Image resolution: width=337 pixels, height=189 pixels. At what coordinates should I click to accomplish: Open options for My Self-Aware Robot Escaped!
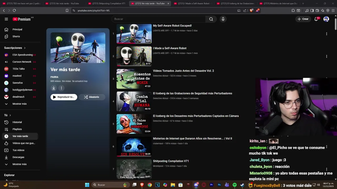tap(326, 34)
